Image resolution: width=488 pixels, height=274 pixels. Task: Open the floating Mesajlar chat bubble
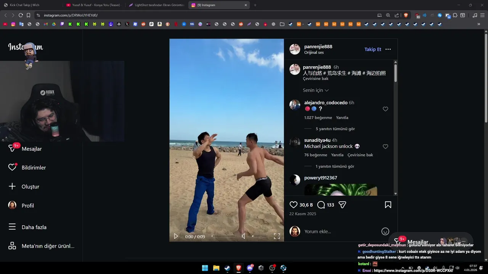[x=430, y=242]
